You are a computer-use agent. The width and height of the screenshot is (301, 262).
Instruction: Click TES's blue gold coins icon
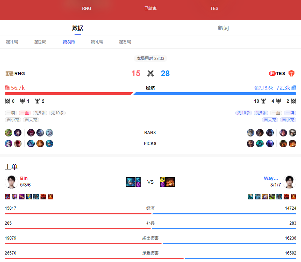coord(294,88)
